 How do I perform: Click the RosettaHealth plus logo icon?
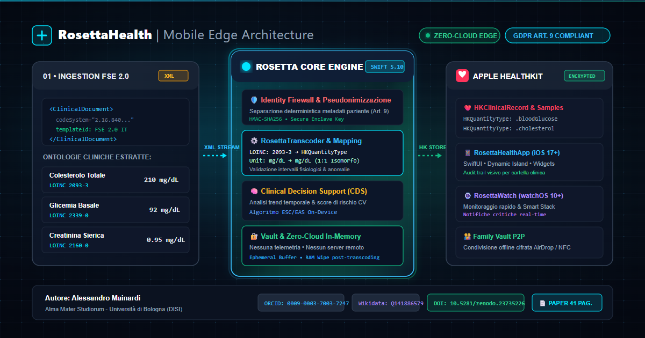click(x=42, y=35)
